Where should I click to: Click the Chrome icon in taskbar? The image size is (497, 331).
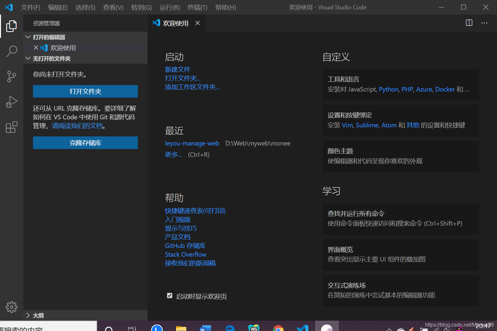click(x=278, y=328)
